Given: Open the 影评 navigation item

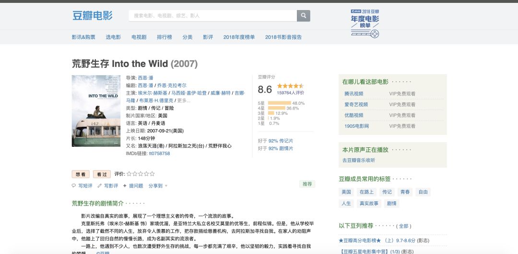Looking at the screenshot, I should click(x=208, y=37).
